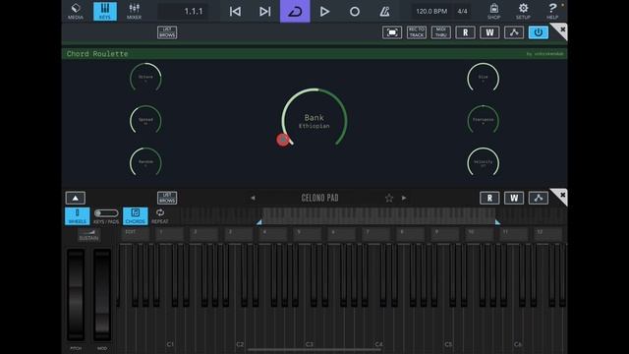The width and height of the screenshot is (629, 354).
Task: Favorite CELONO PAD with star icon
Action: pyautogui.click(x=389, y=198)
